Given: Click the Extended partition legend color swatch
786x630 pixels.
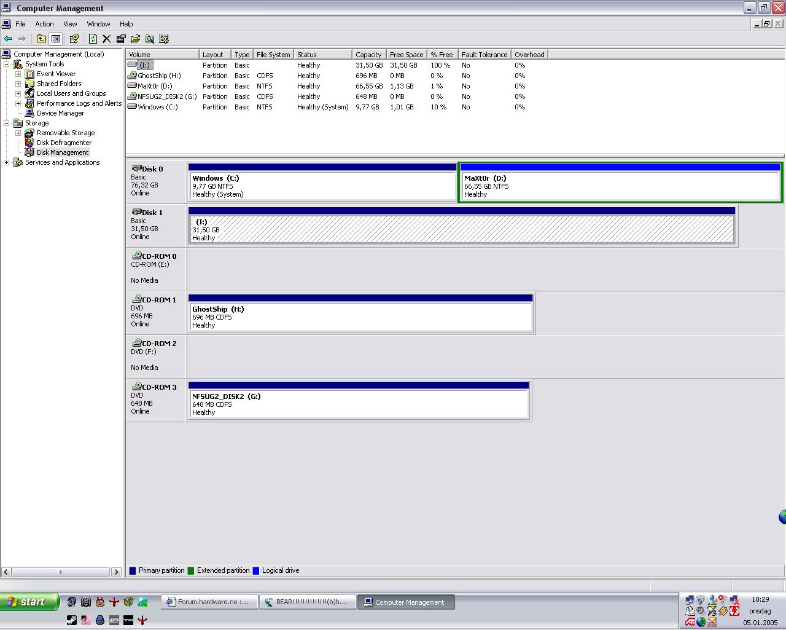Looking at the screenshot, I should pos(191,571).
